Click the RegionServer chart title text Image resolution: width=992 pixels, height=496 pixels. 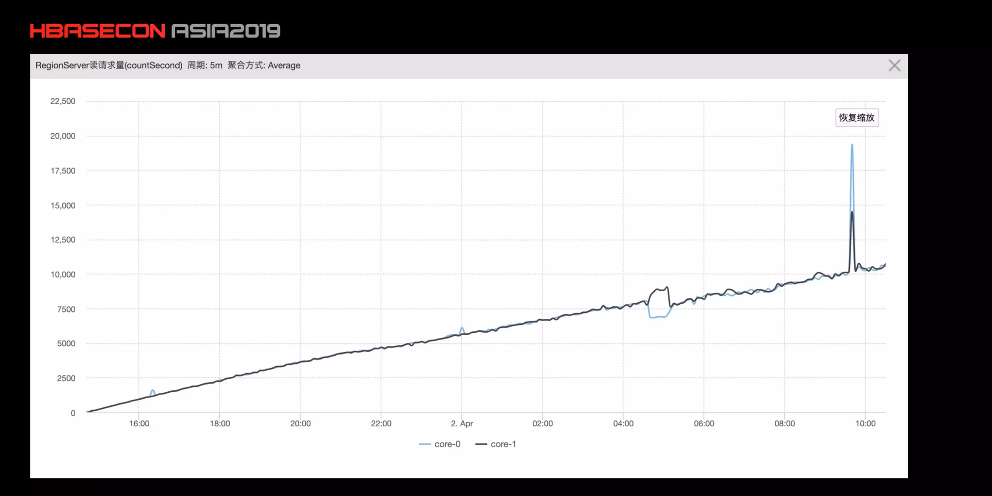pyautogui.click(x=168, y=65)
